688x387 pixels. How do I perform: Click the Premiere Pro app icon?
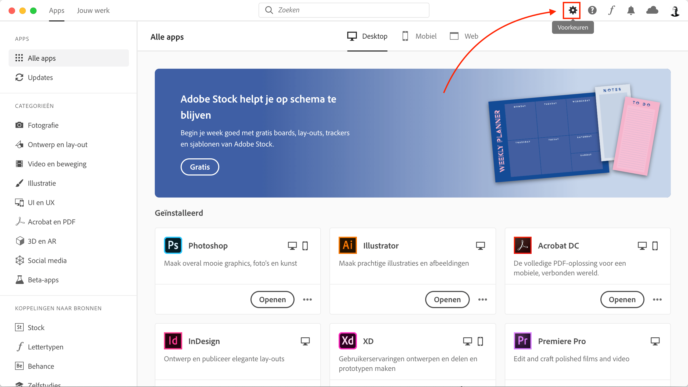click(522, 341)
